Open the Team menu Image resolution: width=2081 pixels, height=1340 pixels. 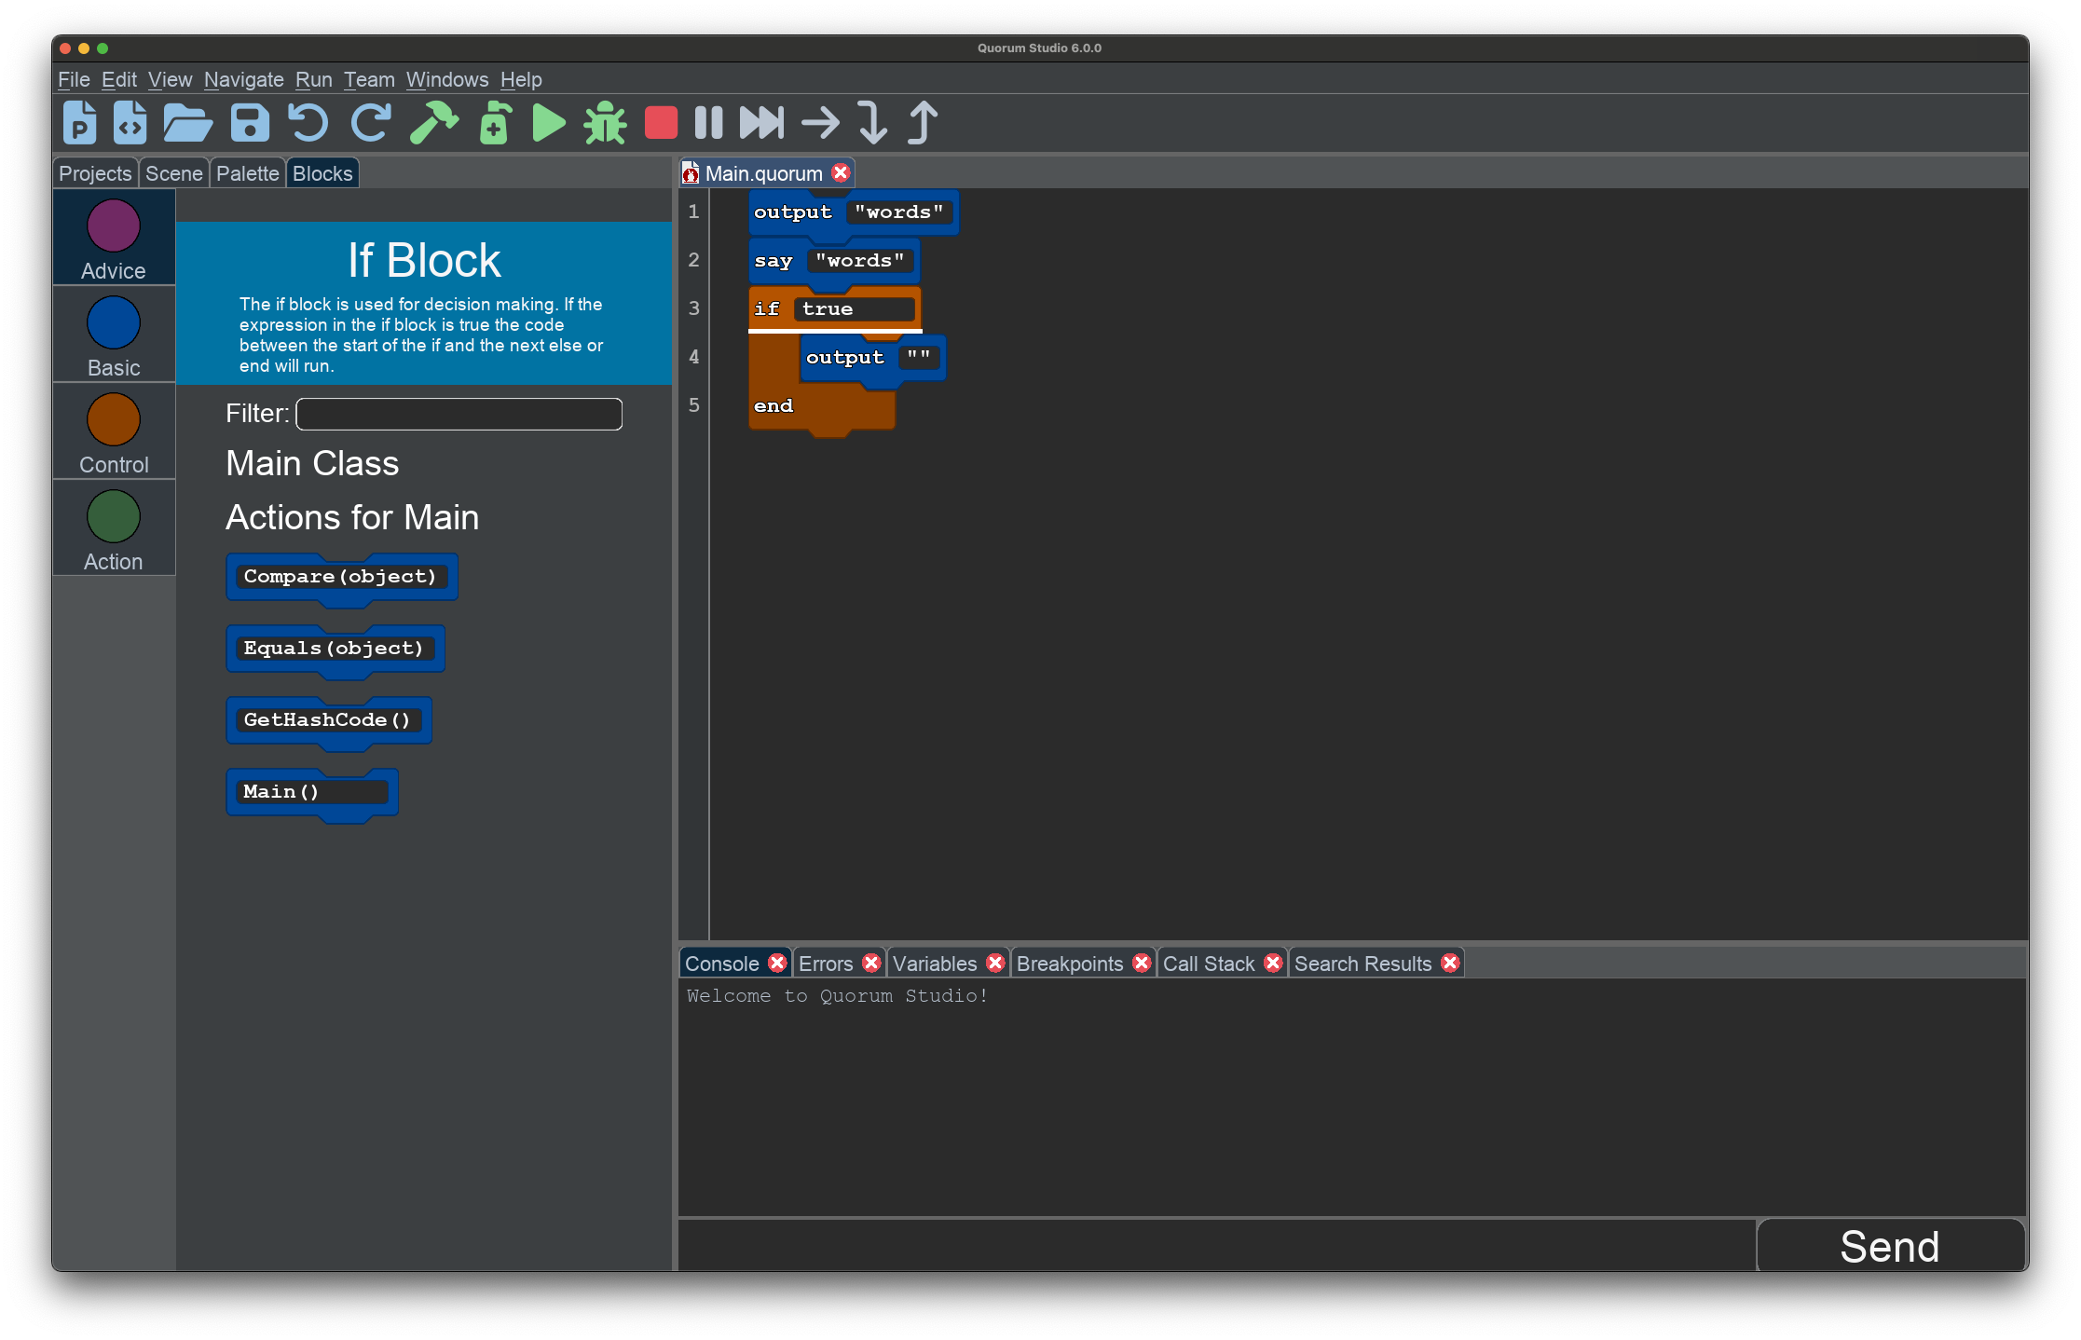tap(369, 79)
